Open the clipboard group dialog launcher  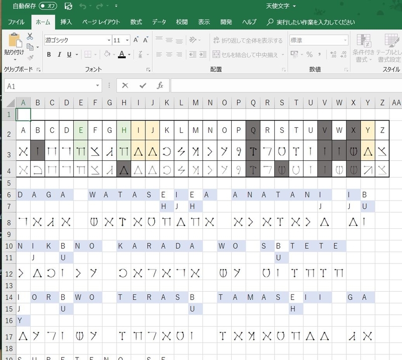[x=39, y=69]
